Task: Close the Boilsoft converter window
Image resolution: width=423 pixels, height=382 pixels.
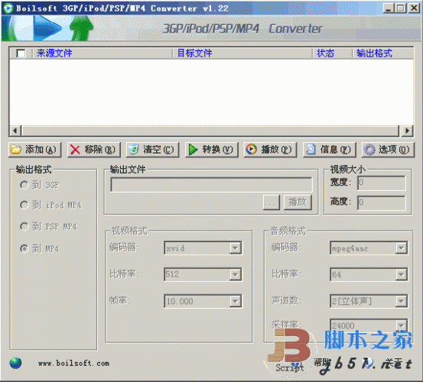Action: pyautogui.click(x=414, y=8)
